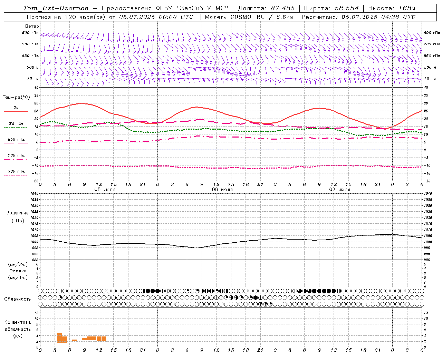
Task: Click the '(мм/3ч.)' precipitation unit label
Action: pos(18,265)
